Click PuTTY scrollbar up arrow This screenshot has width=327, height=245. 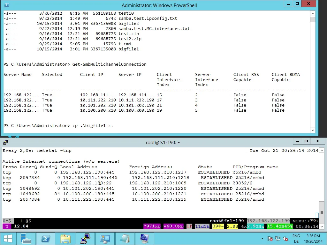(x=322, y=150)
